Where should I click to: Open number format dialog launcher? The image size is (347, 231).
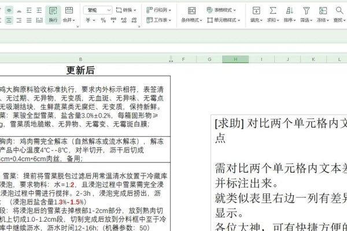pos(139,27)
